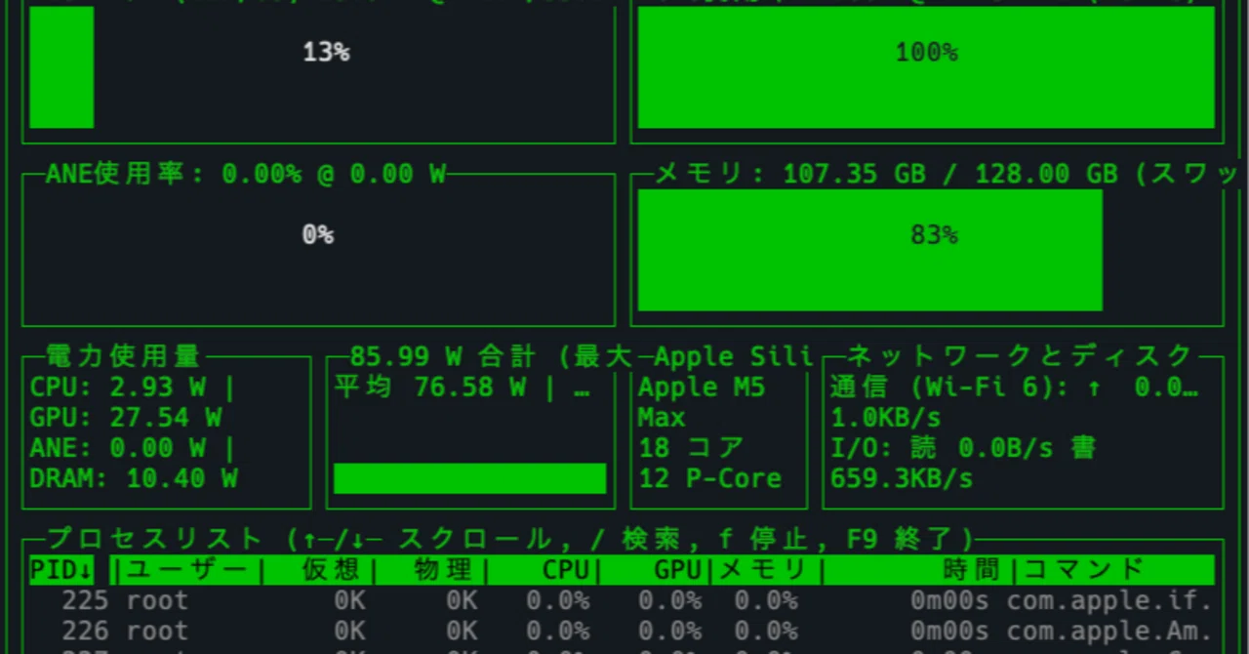Sort by the メモリ column header in process list
The height and width of the screenshot is (654, 1249).
[763, 570]
